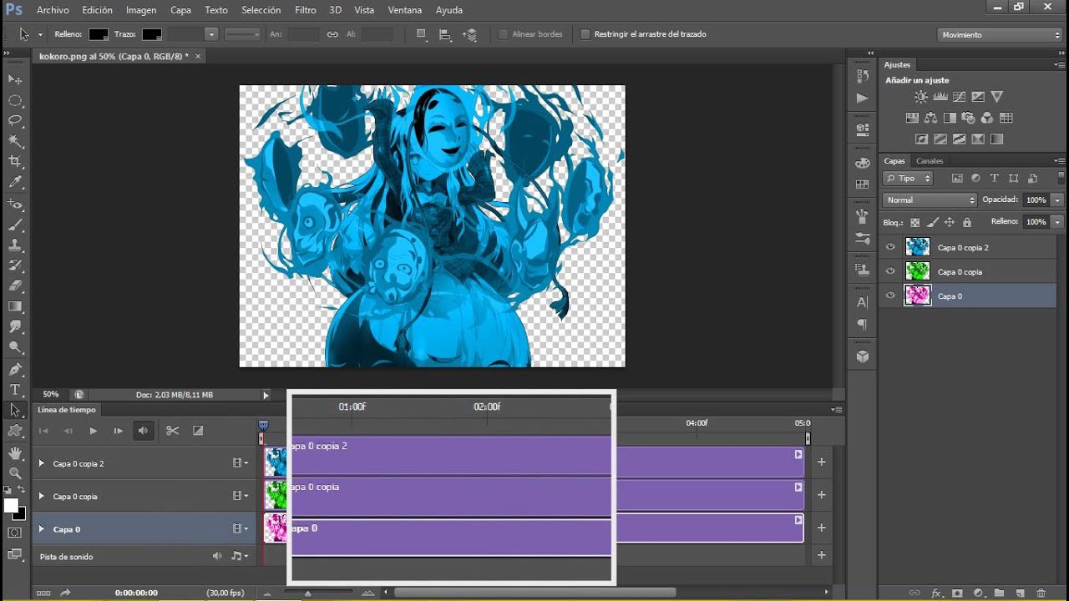Screen dimensions: 1069x601
Task: Click the split at playhead scissors icon
Action: click(173, 431)
